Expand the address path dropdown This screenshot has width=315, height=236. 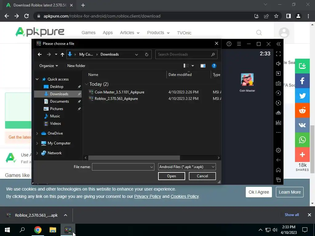pyautogui.click(x=137, y=54)
